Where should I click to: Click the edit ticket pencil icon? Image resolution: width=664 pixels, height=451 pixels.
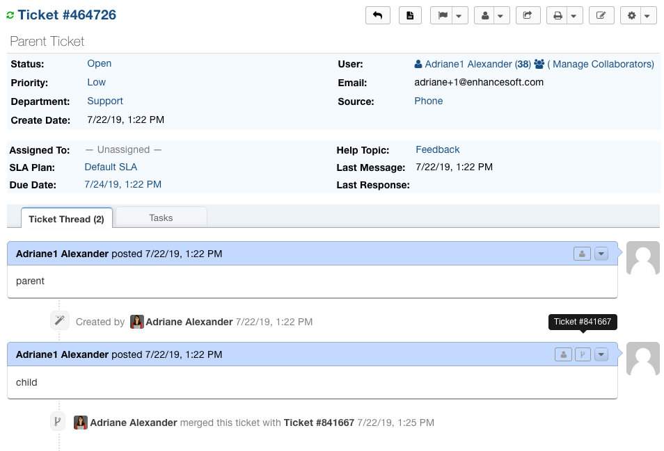tap(601, 15)
